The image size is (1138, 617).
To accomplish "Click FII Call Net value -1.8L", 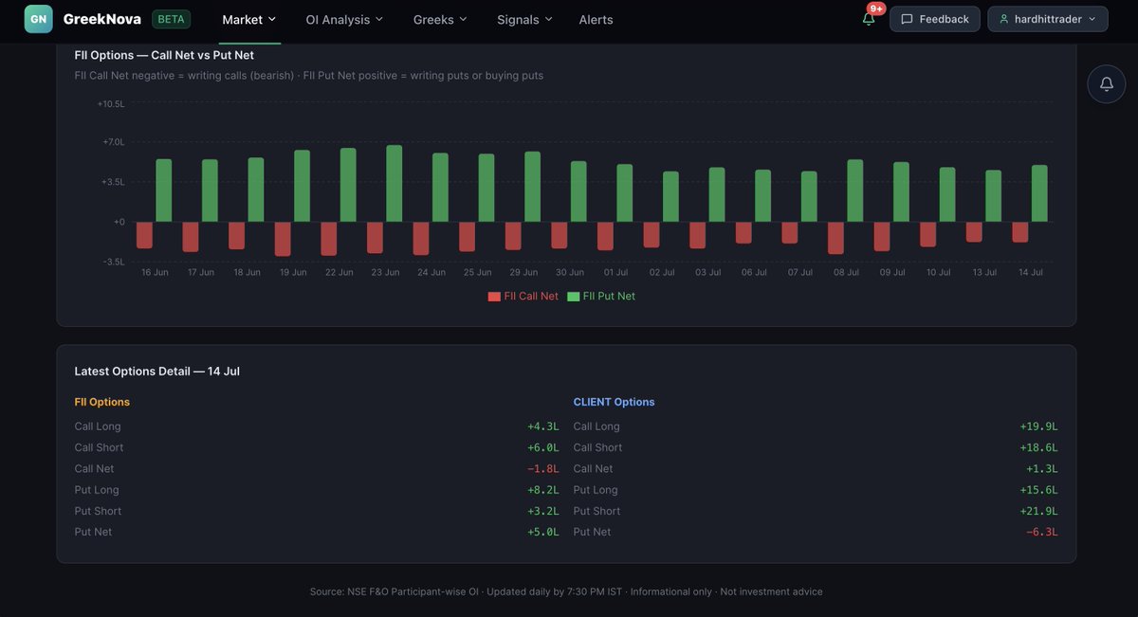I will click(543, 469).
